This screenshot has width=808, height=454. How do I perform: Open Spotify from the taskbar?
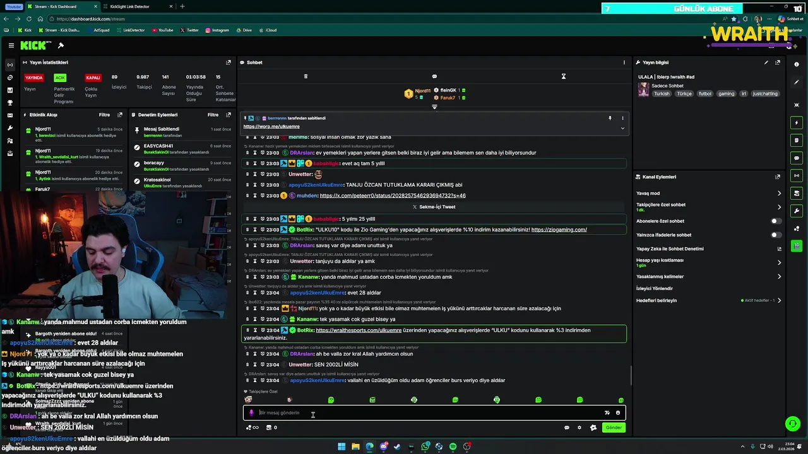453,446
